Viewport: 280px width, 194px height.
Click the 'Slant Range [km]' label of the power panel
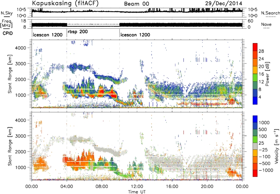click(x=10, y=74)
